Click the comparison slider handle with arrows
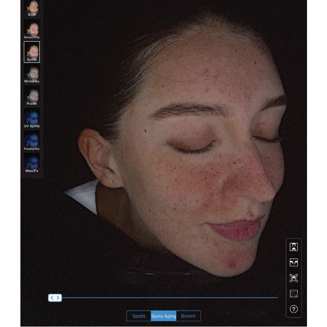This screenshot has height=327, width=327. (55, 298)
